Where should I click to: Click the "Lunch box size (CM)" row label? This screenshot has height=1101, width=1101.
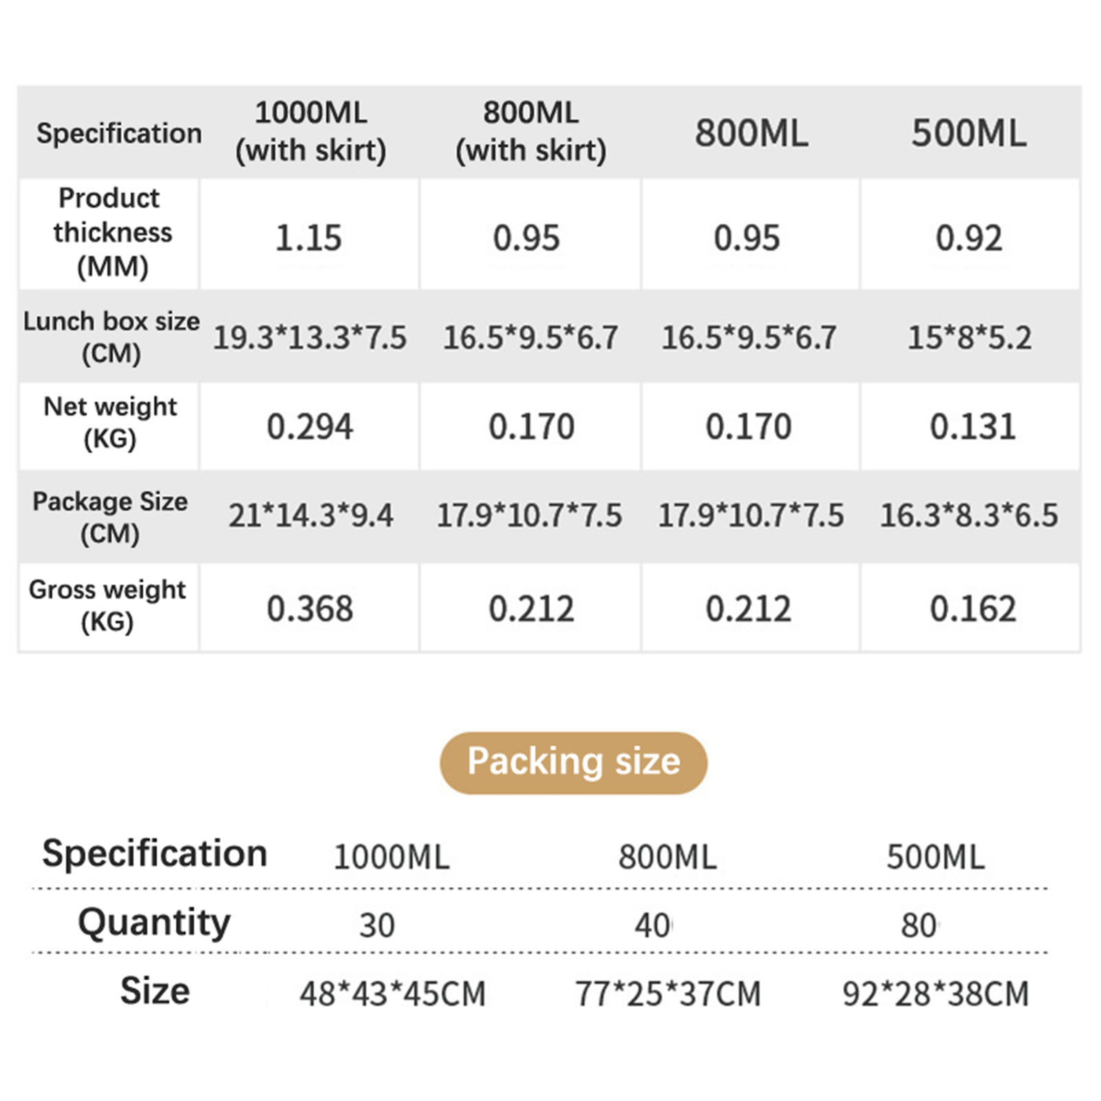point(111,336)
